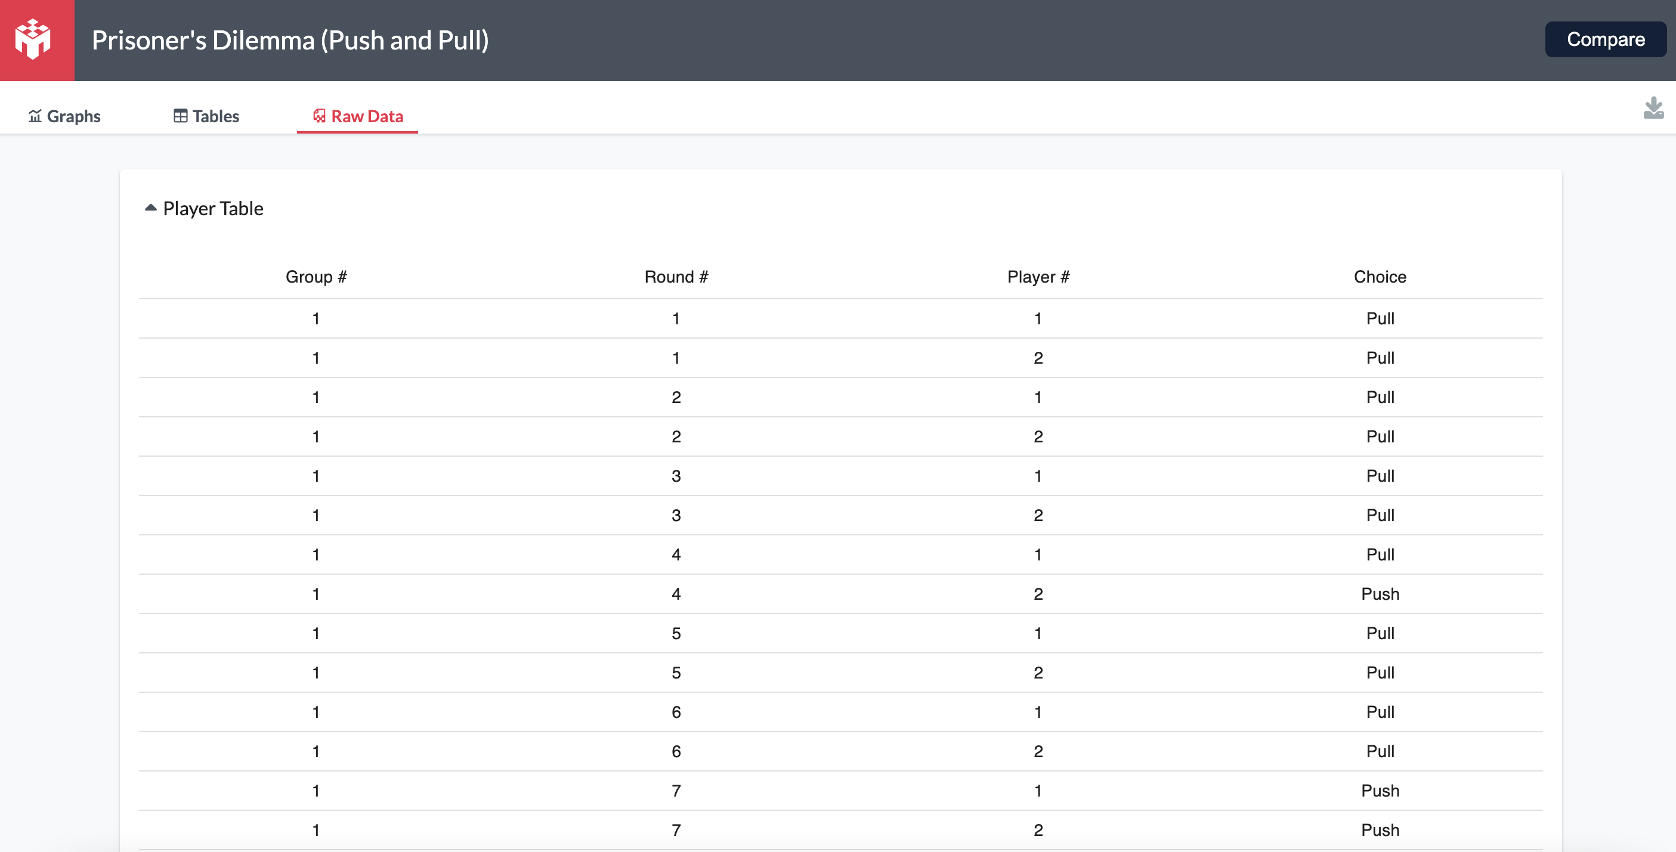This screenshot has height=852, width=1676.
Task: Click Pull choice for round 6 player 2
Action: pyautogui.click(x=1380, y=751)
